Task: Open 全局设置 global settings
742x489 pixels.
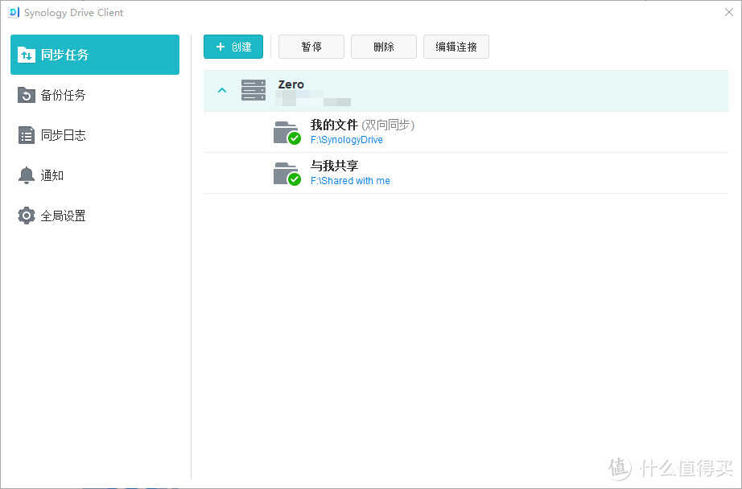Action: tap(95, 216)
